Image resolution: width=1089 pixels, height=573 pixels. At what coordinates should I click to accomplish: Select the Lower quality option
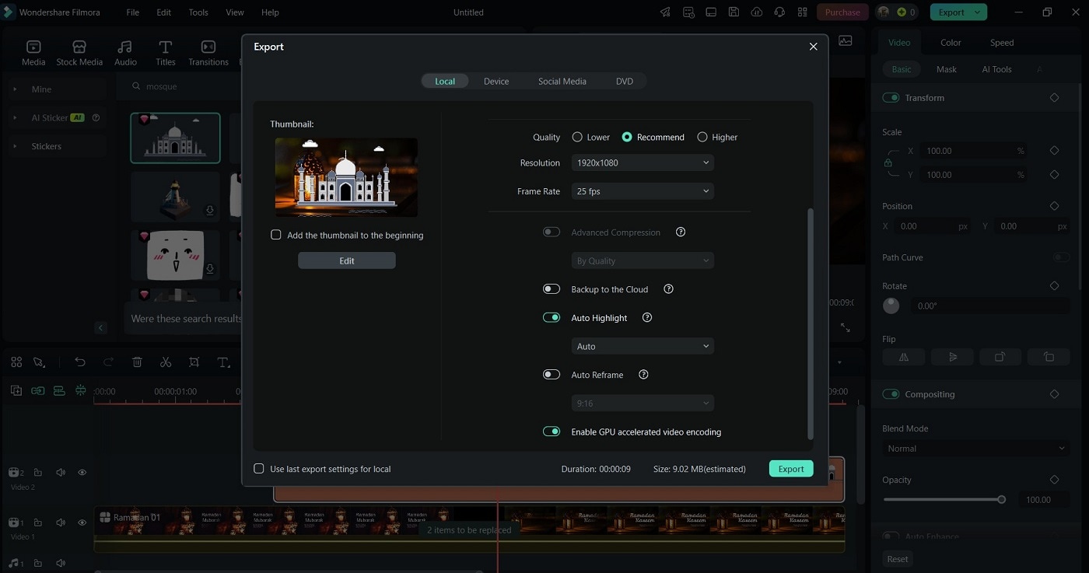(x=577, y=137)
